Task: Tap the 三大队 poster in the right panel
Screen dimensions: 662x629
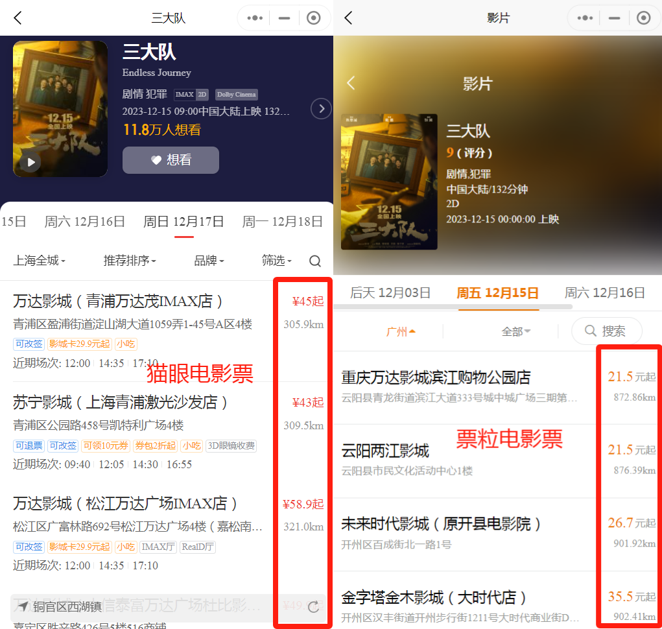Action: coord(389,182)
